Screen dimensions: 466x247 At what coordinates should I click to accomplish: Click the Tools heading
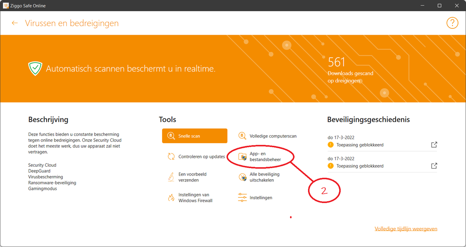(168, 120)
